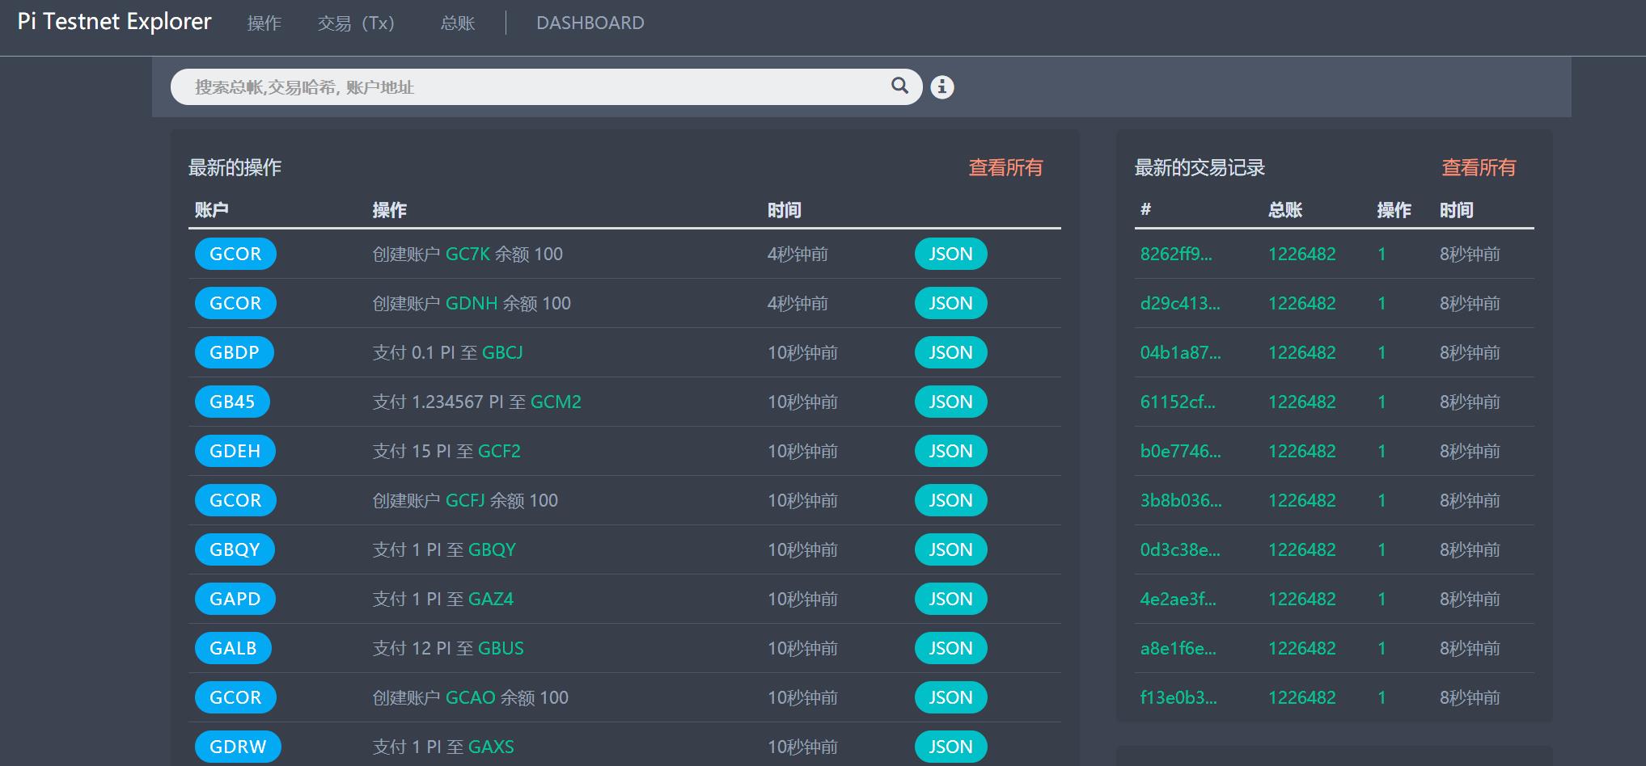The height and width of the screenshot is (766, 1646).
Task: Show JSON for 15 PI payment
Action: click(x=950, y=451)
